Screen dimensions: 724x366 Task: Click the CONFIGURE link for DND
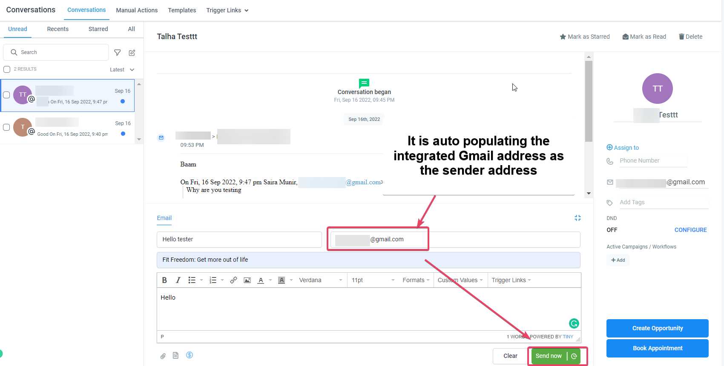[x=690, y=230]
